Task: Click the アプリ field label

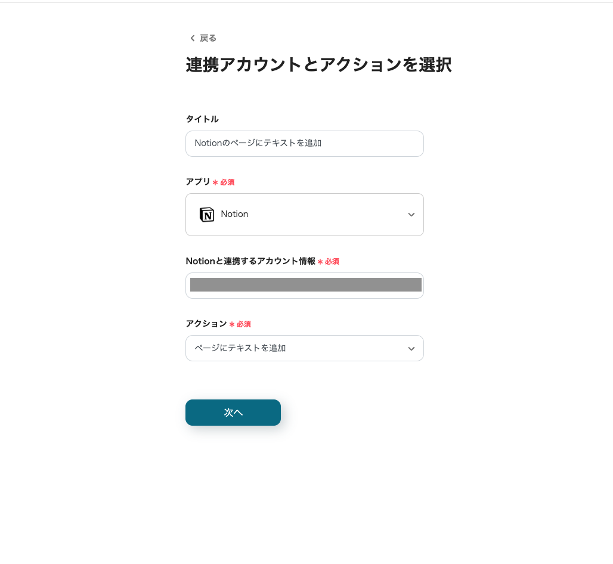Action: 198,182
